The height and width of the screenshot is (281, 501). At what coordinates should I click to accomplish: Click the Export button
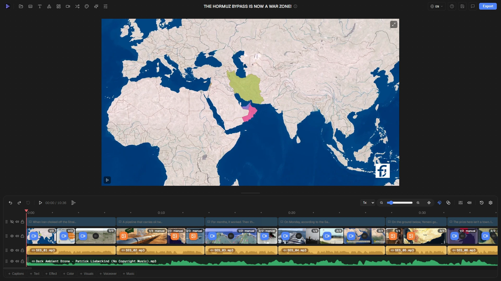click(x=488, y=6)
